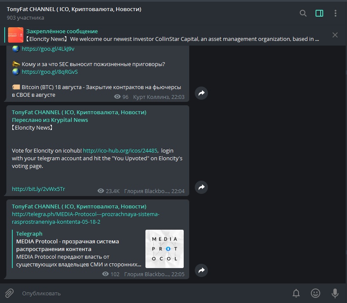The image size is (347, 303).
Task: Open the https://goo.gl/8qRGvS link
Action: 50,72
